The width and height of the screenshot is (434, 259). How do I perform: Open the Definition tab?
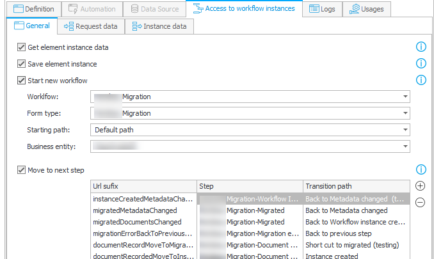(34, 9)
